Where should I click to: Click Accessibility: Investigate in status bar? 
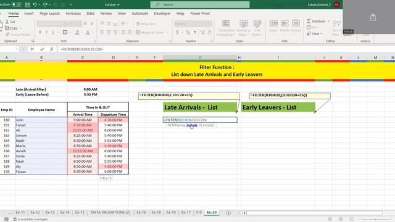[x=30, y=220]
